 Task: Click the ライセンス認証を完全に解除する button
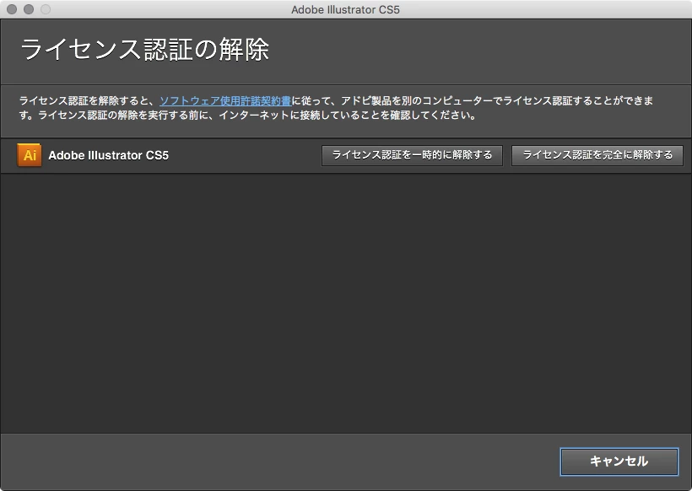(597, 155)
